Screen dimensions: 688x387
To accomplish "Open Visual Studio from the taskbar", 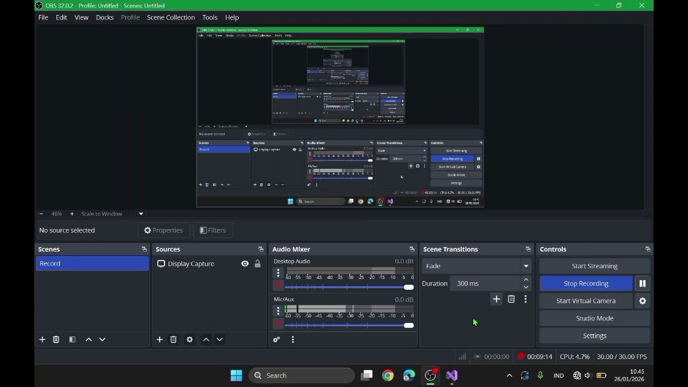I will click(451, 375).
